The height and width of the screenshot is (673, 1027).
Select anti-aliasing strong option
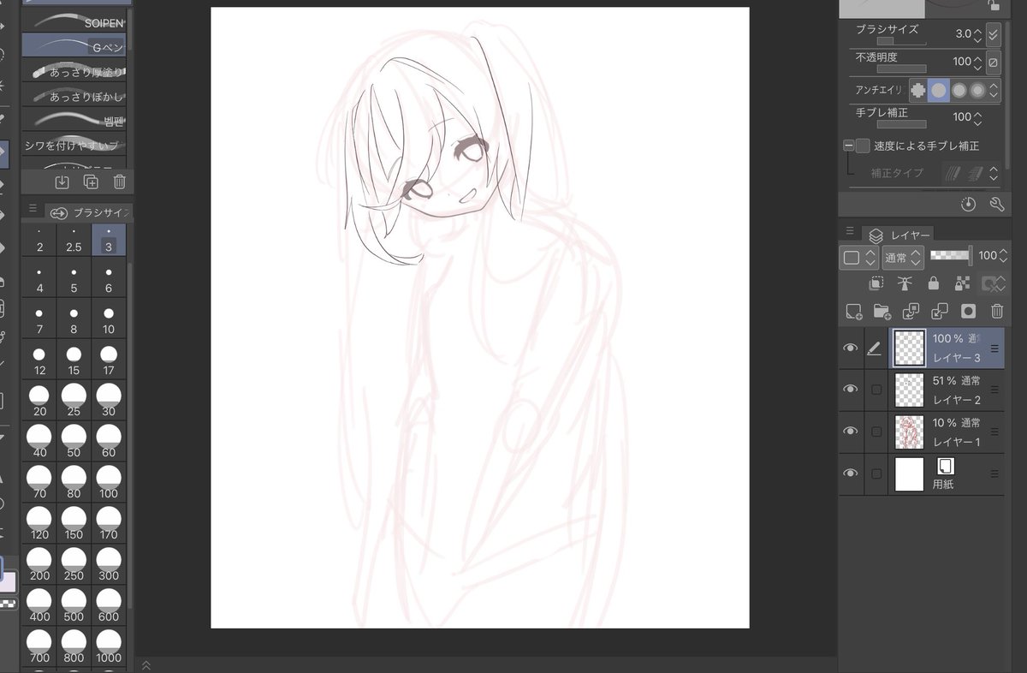point(977,90)
